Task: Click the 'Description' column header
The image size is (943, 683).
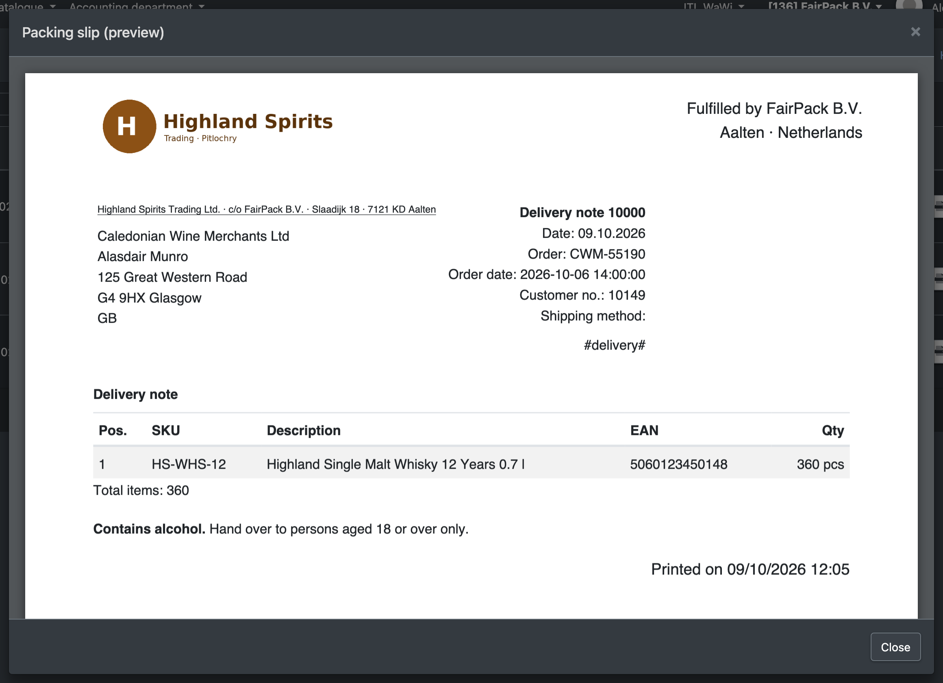Action: [304, 431]
